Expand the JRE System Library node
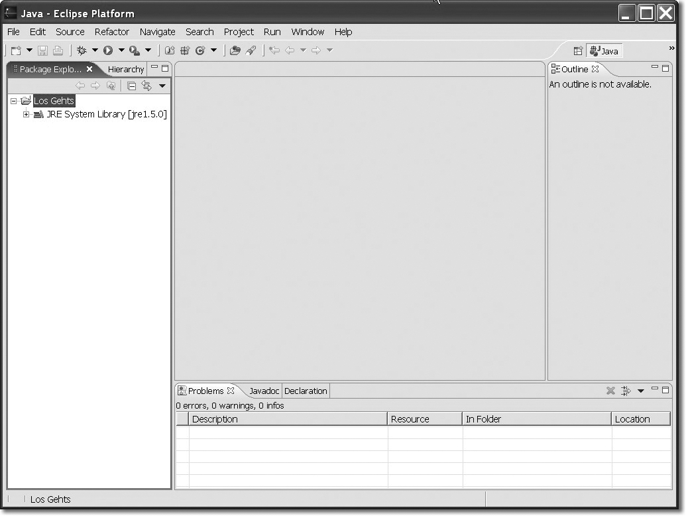 coord(27,115)
